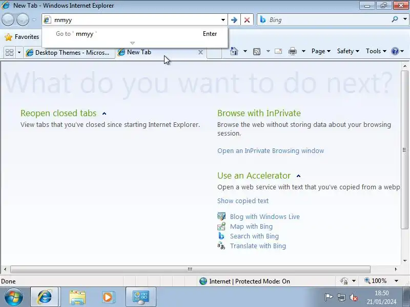410x307 pixels.
Task: Collapse the Use an Accelerator section
Action: point(299,176)
